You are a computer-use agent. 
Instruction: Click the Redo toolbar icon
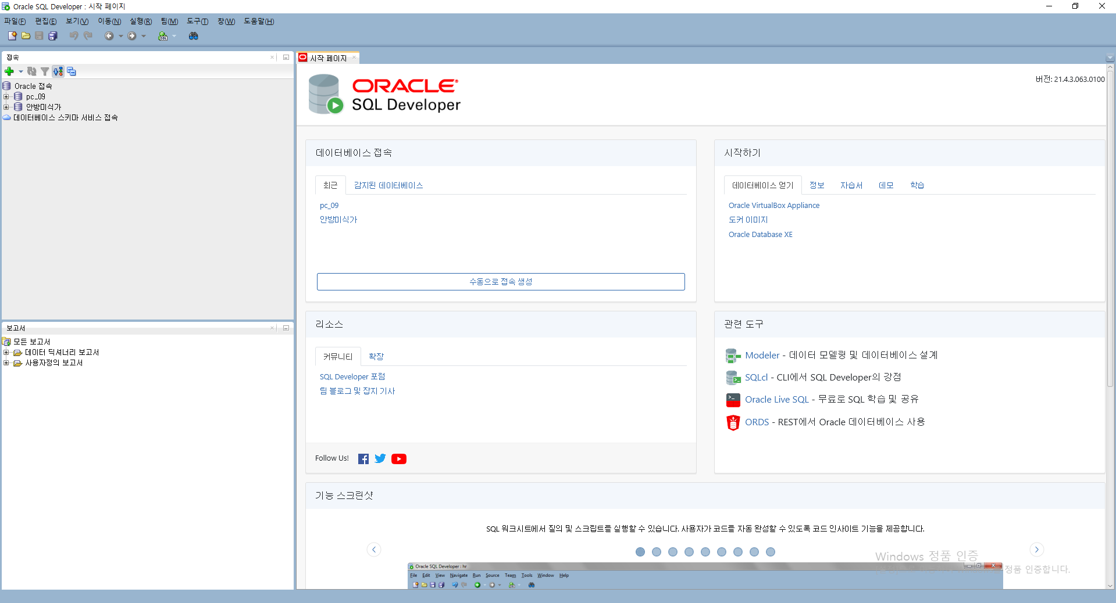pos(88,36)
